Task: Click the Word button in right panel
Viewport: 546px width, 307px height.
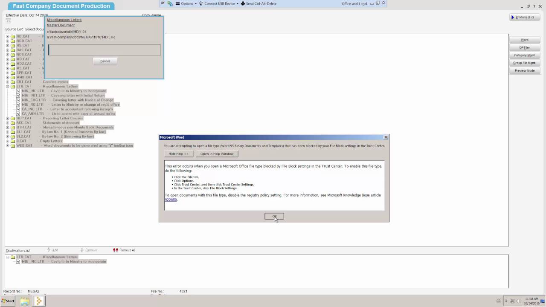Action: coord(525,40)
